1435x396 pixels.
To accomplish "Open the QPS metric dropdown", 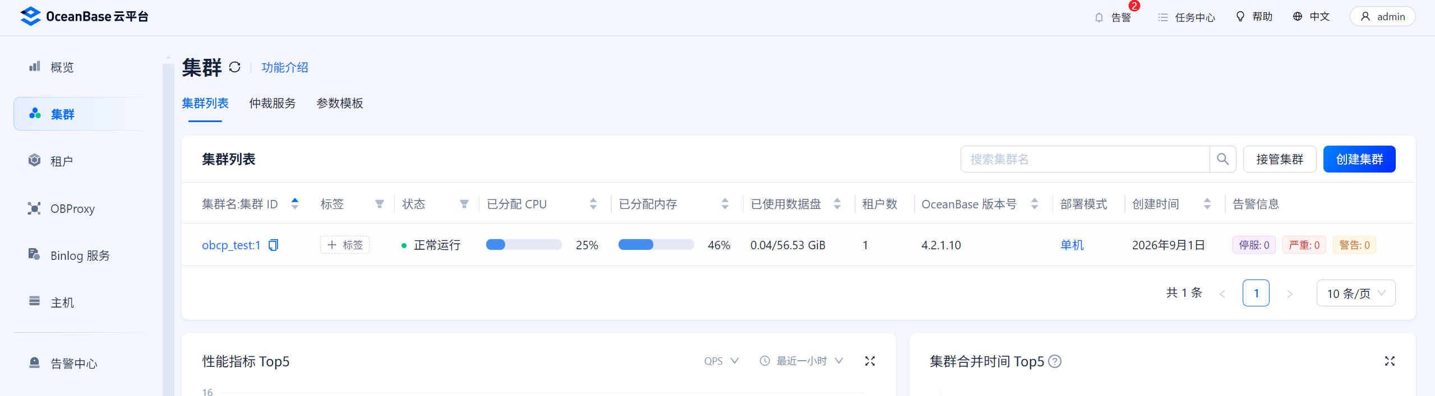I will (721, 361).
